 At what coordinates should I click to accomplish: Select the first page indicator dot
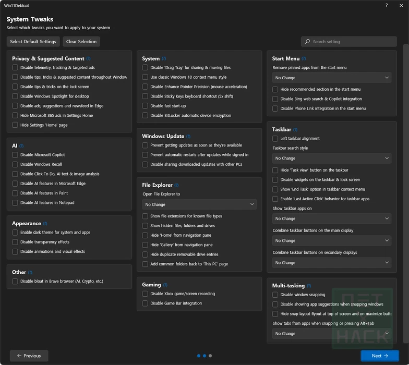(x=199, y=356)
